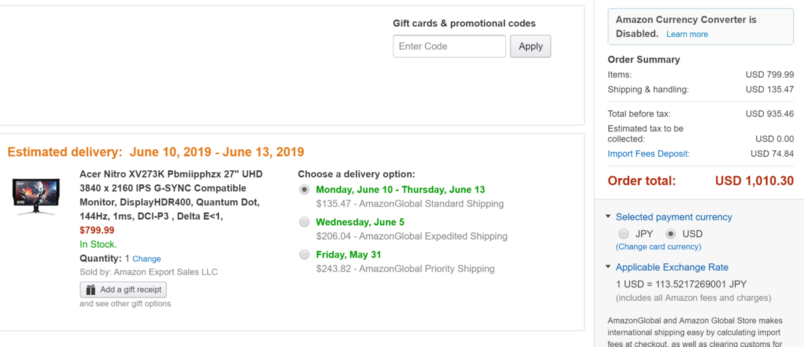Click the Acer Nitro XV273K product title
804x347 pixels.
coord(171,195)
